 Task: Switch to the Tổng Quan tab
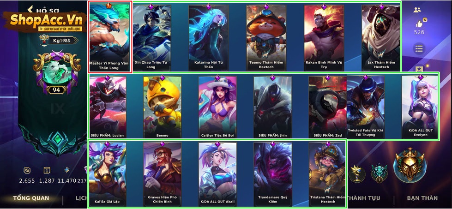[x=31, y=198]
